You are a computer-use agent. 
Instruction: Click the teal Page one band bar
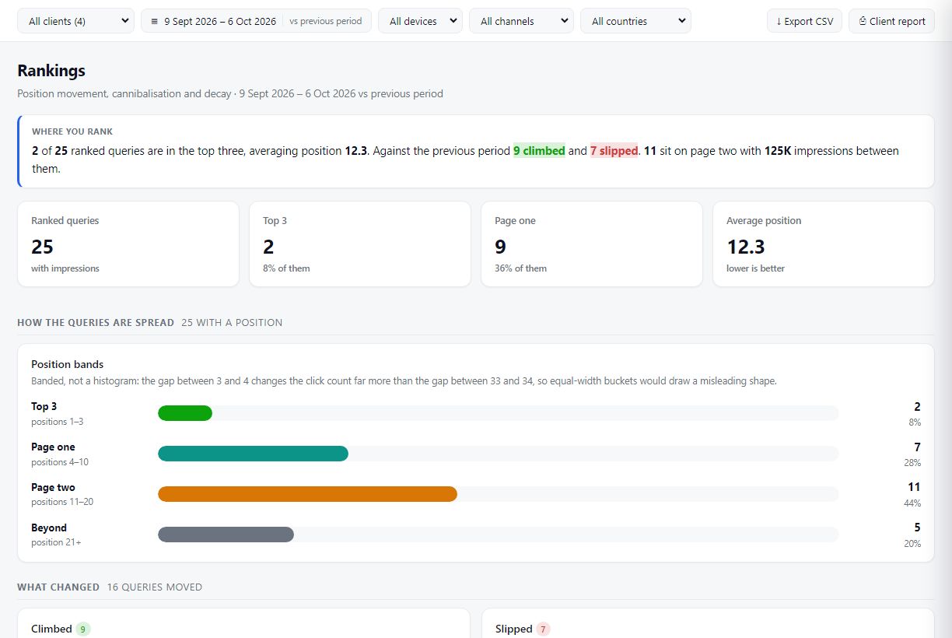click(253, 454)
